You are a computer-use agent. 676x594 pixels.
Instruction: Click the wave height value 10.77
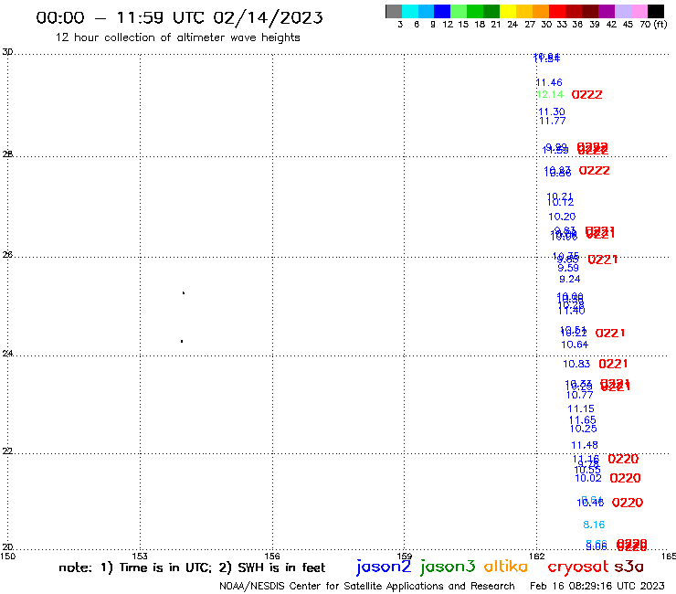click(579, 395)
